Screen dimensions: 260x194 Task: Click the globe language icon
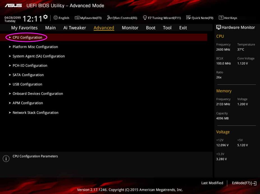(x=56, y=18)
